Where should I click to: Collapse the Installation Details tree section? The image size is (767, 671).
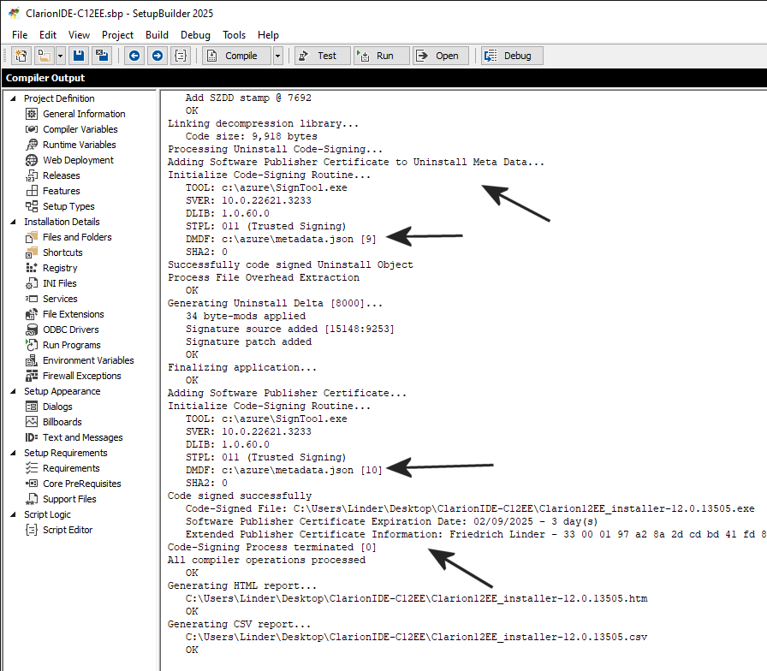coord(13,222)
